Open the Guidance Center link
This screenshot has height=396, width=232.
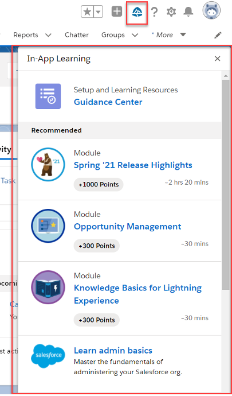click(x=108, y=102)
